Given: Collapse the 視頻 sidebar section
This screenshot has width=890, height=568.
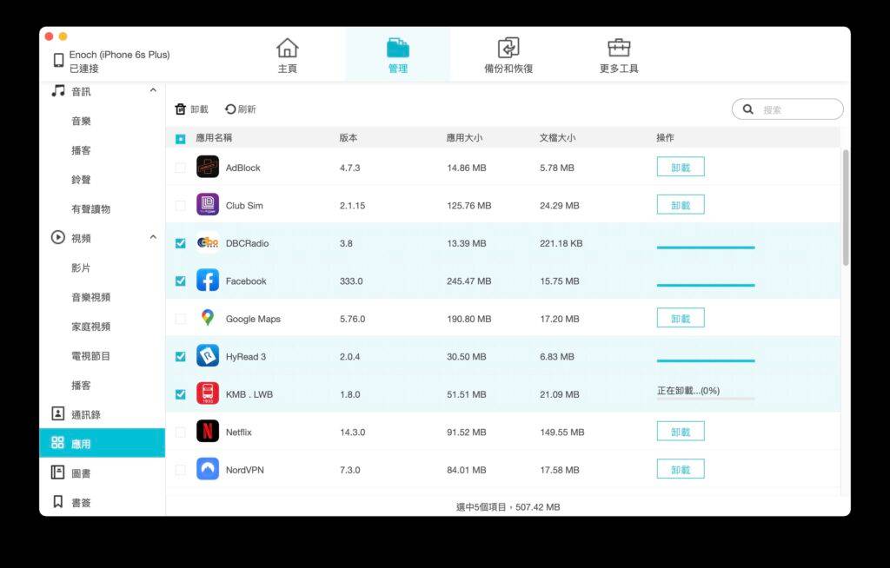Looking at the screenshot, I should [x=153, y=236].
